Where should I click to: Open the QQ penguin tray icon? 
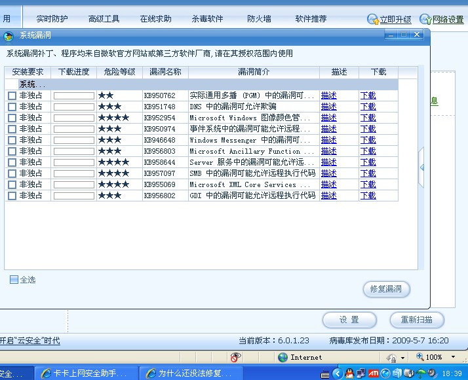click(x=349, y=373)
